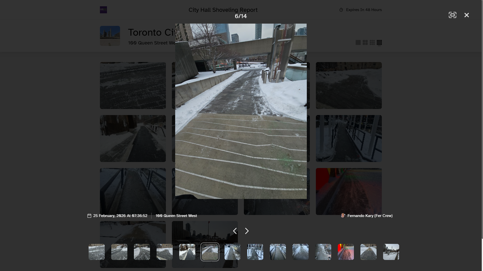Screen dimensions: 483x271
Task: Toggle fullscreen view of the photo
Action: coord(452,15)
